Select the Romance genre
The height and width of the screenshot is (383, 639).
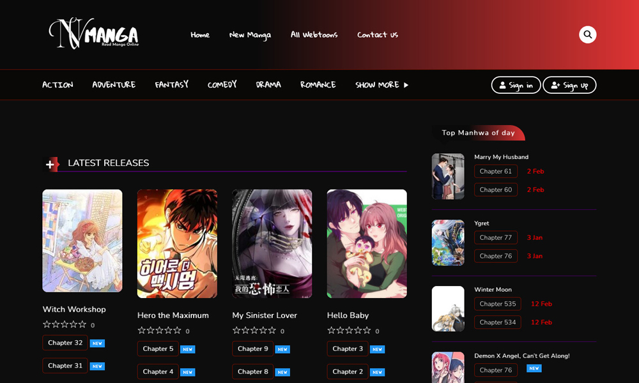tap(318, 85)
